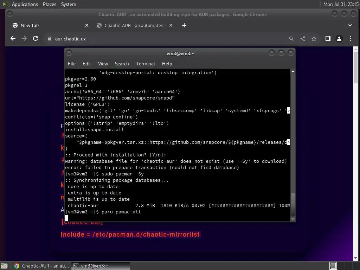Share this page from the address bar
The width and height of the screenshot is (360, 270).
303,39
